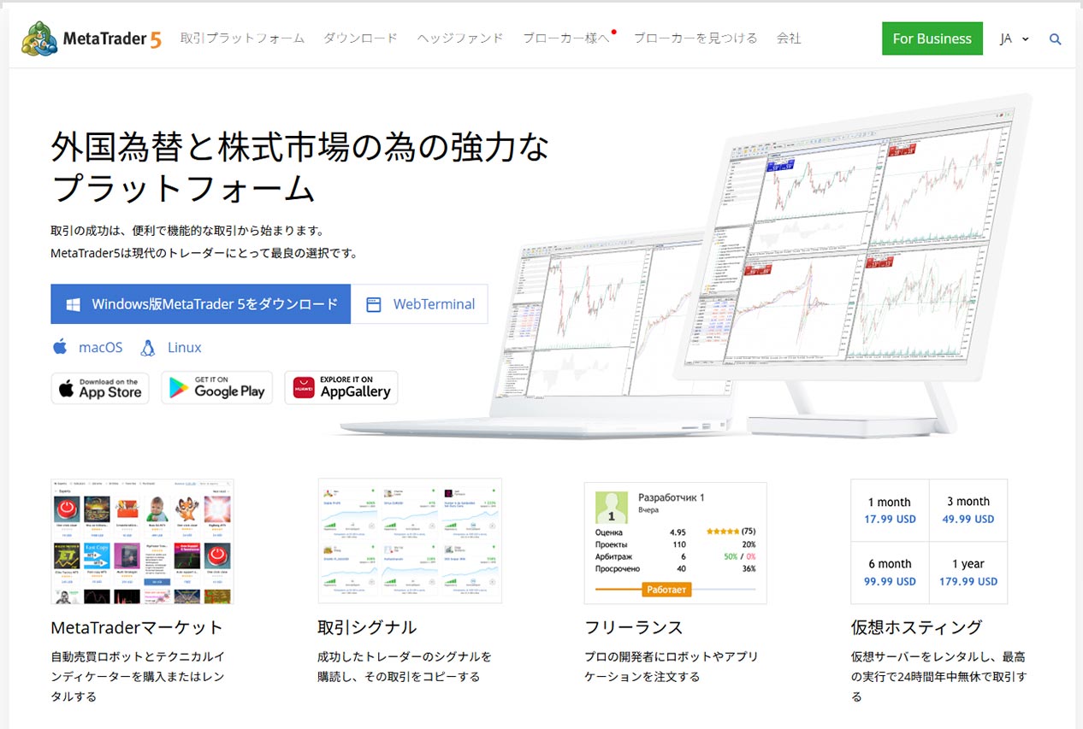Screen dimensions: 1083x729
Task: Open the site search magnifier icon
Action: [1056, 39]
